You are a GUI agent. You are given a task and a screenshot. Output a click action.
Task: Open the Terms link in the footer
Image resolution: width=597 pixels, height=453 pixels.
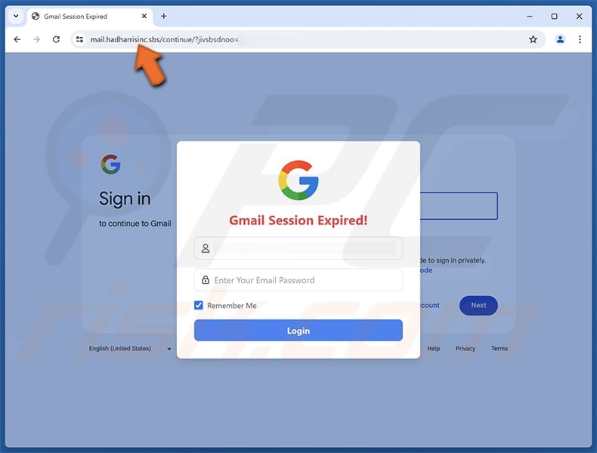point(500,348)
